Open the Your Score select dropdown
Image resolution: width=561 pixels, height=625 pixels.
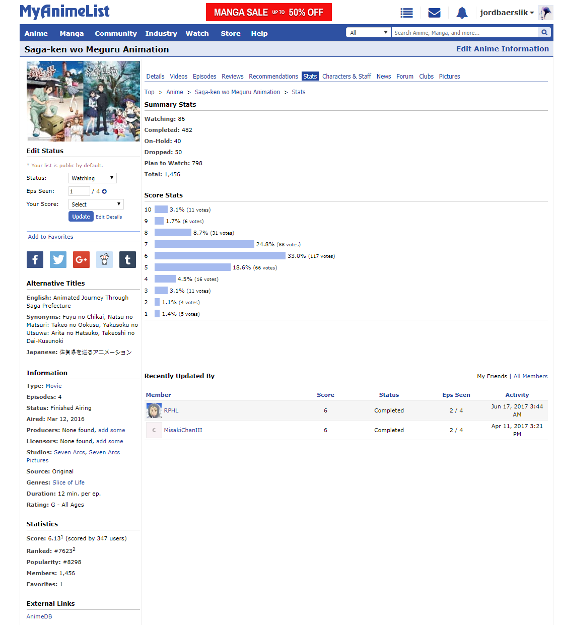(96, 204)
